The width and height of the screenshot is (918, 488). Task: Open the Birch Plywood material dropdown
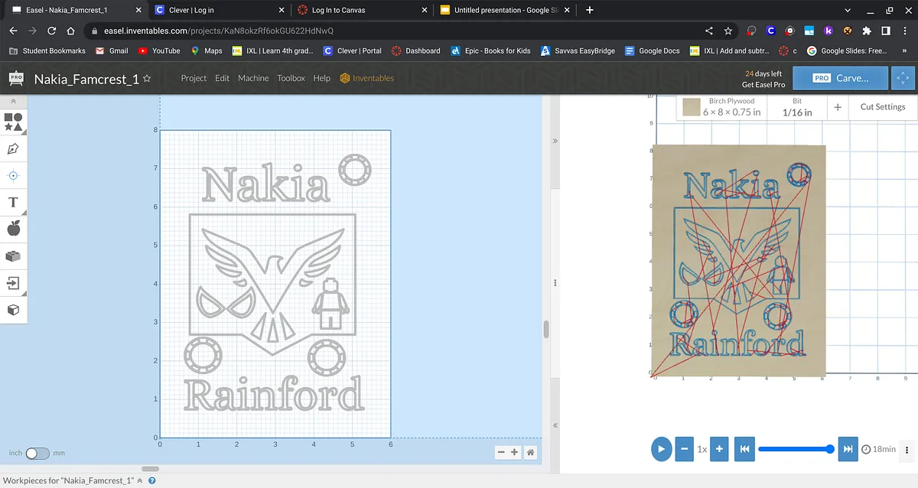coord(722,107)
